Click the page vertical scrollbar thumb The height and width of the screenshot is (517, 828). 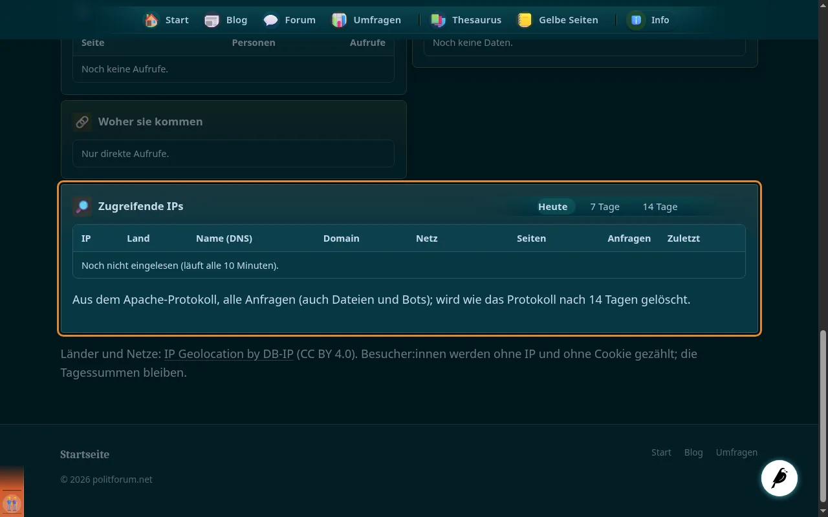pyautogui.click(x=823, y=416)
